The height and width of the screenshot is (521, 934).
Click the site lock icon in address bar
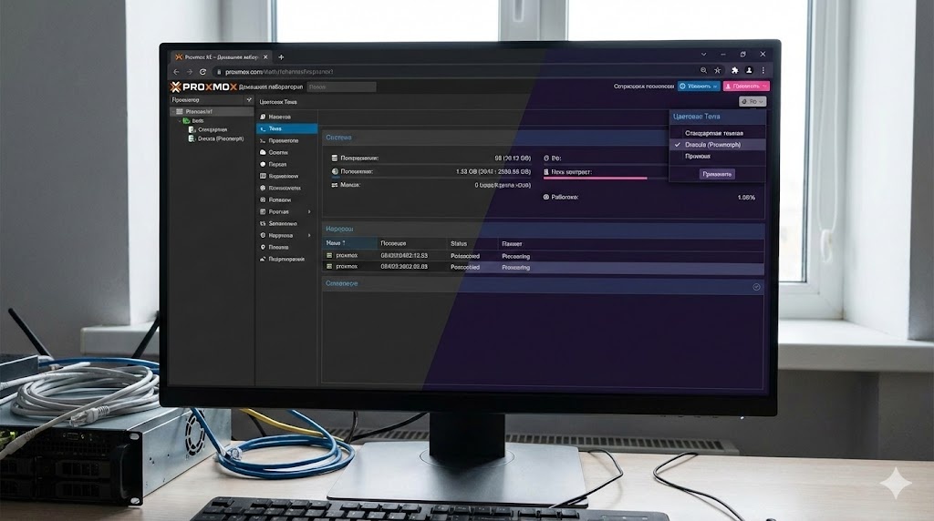[x=219, y=72]
